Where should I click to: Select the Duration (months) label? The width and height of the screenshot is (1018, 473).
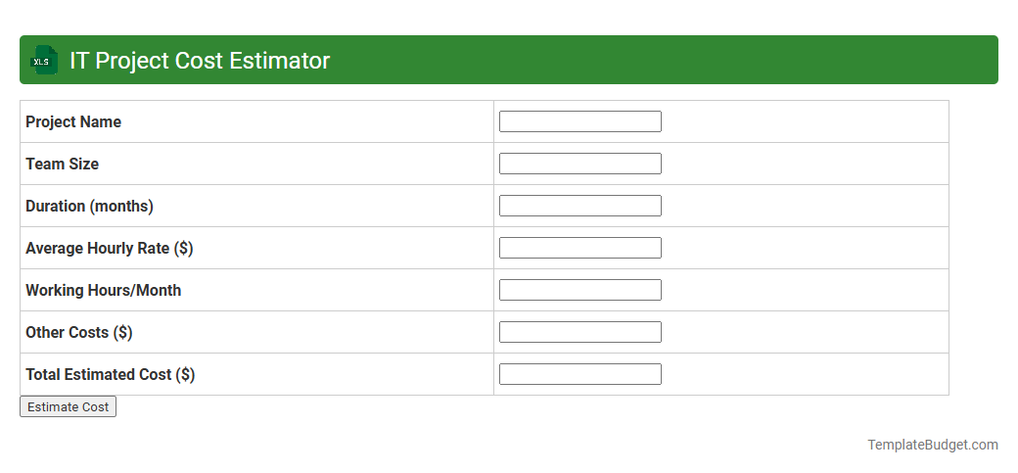(x=89, y=207)
